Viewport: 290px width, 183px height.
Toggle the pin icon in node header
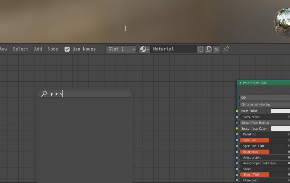point(226,49)
